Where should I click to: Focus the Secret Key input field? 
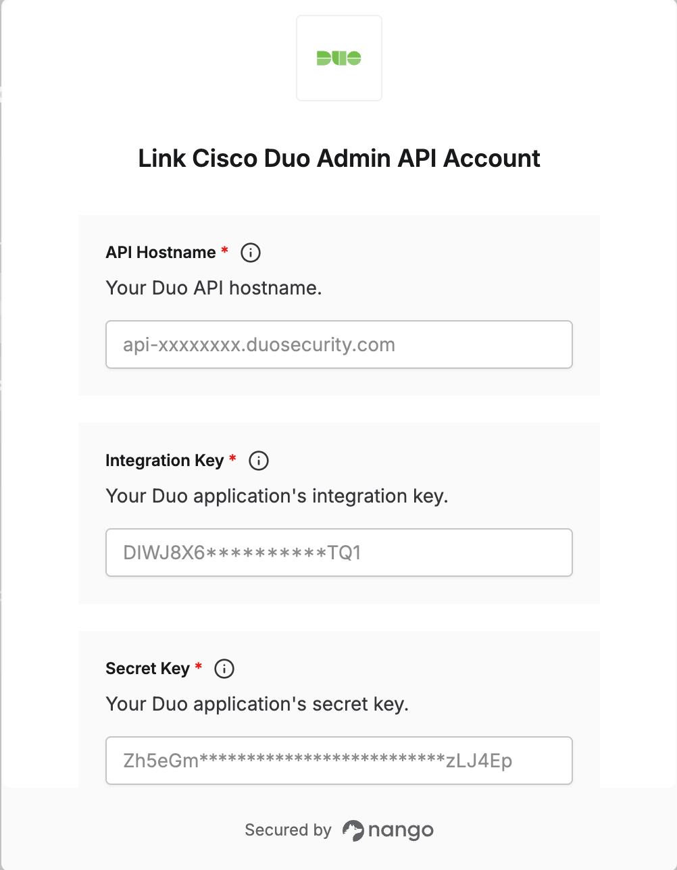[339, 761]
